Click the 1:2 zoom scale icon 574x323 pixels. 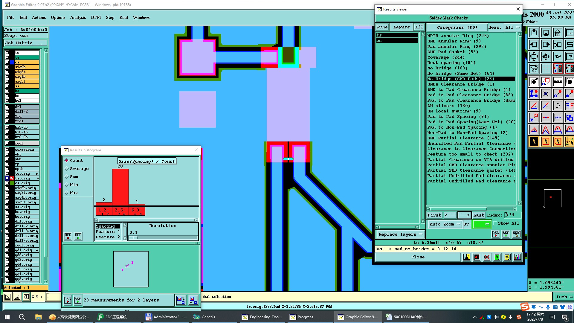[x=558, y=57]
